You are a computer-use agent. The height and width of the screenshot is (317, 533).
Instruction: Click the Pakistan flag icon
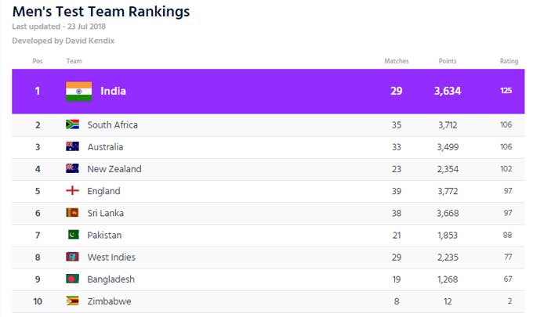(x=74, y=235)
